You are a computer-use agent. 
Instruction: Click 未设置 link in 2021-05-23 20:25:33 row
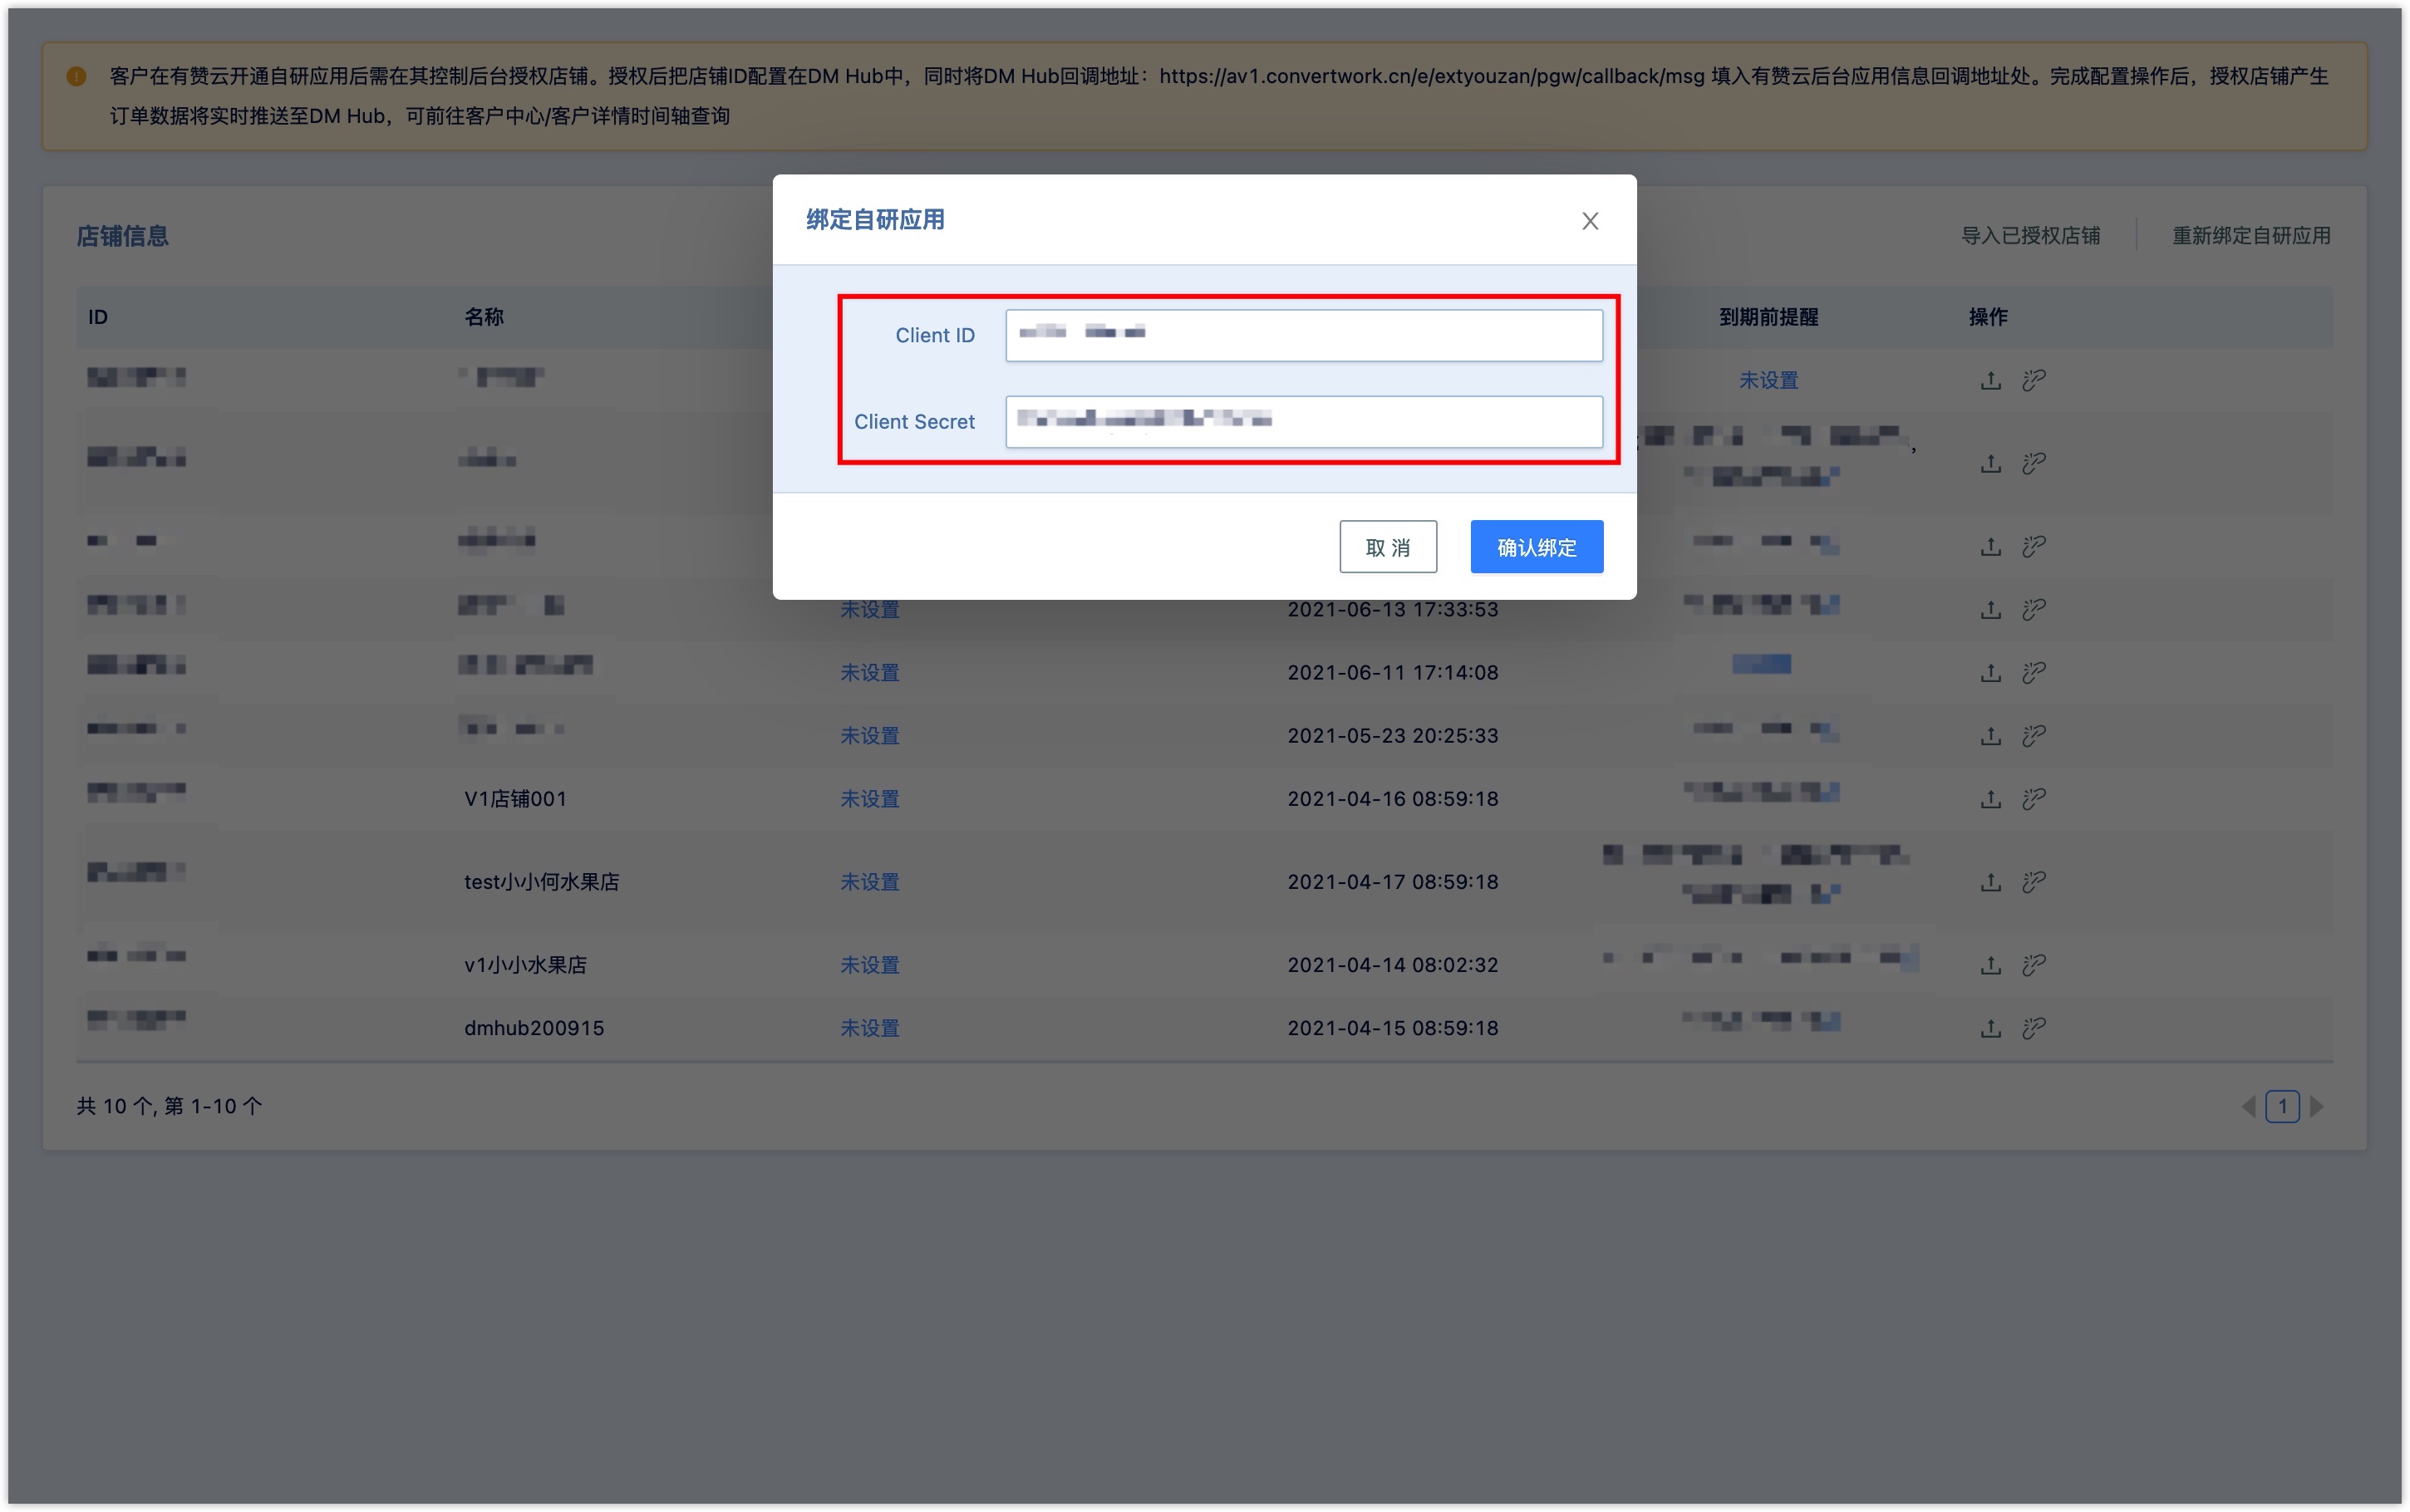point(869,735)
